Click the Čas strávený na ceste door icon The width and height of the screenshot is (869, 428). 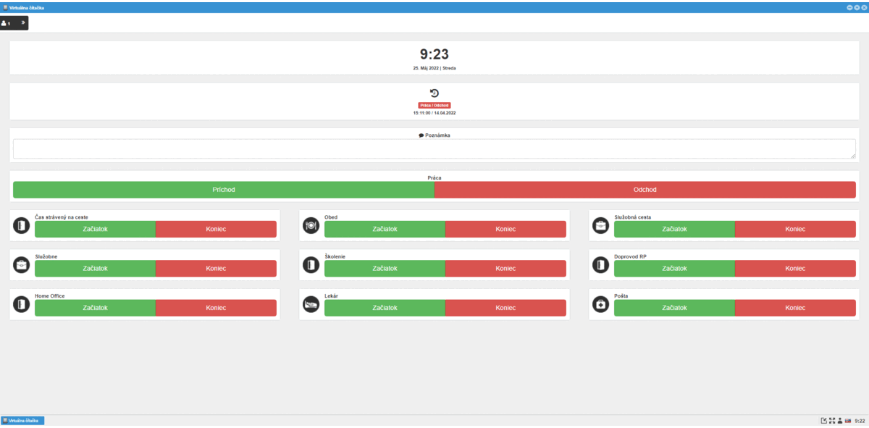click(x=21, y=225)
